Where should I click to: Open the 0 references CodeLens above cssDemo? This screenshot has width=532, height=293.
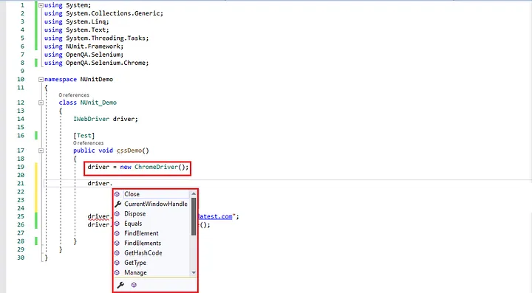click(88, 143)
